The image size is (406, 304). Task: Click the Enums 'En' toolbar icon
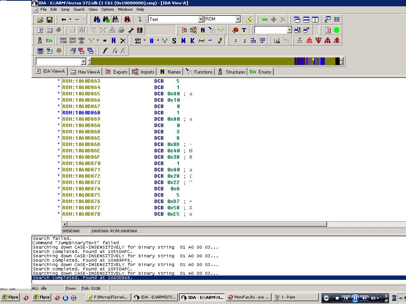click(x=49, y=41)
